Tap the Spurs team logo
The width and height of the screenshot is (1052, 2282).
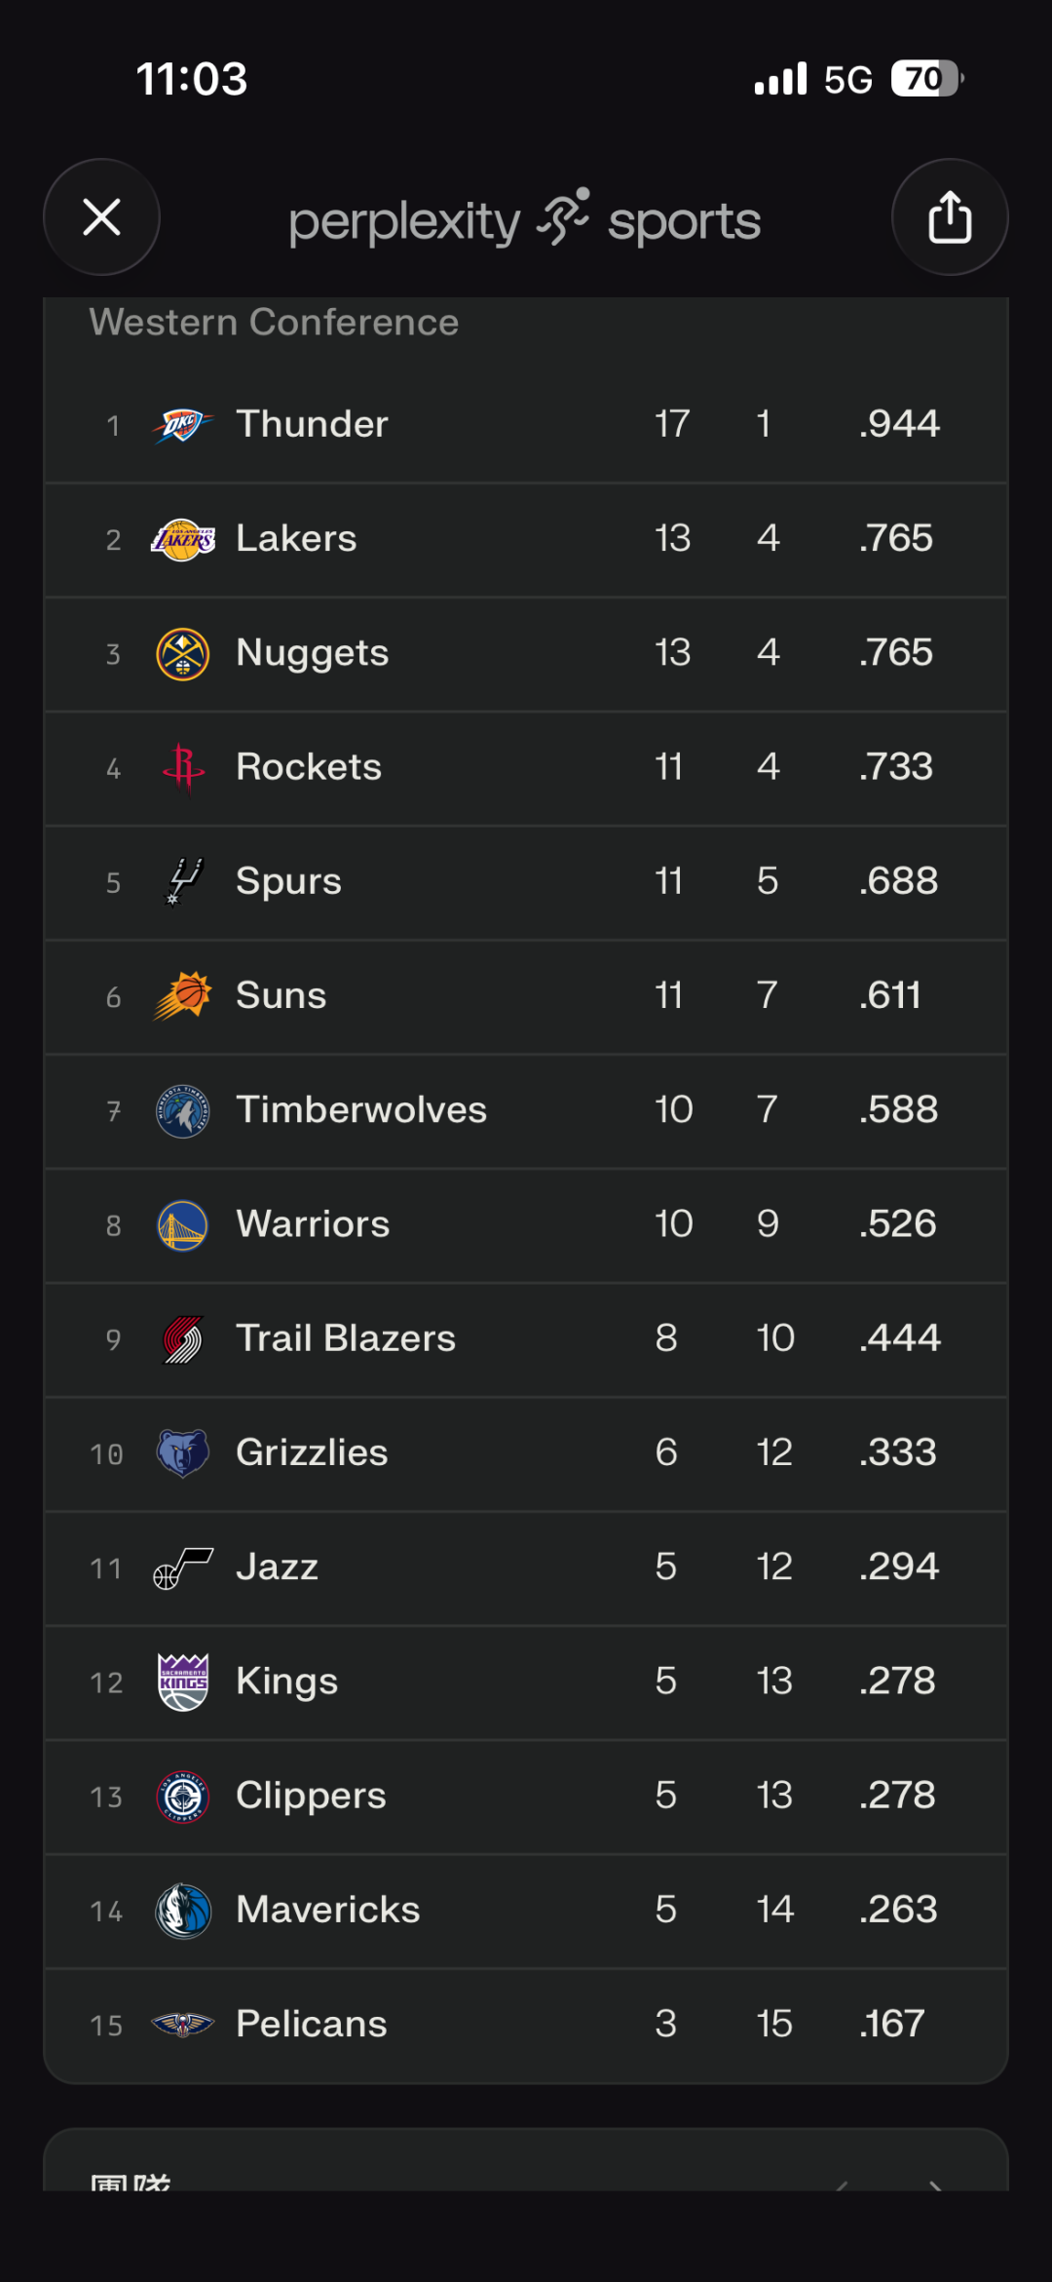[x=182, y=881]
